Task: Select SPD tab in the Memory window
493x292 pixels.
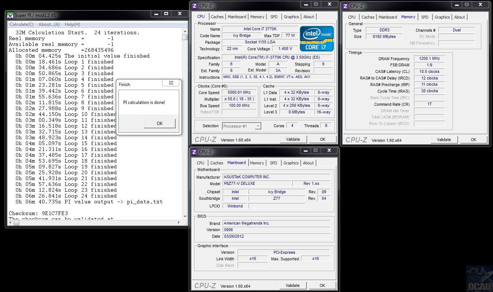Action: (x=425, y=17)
